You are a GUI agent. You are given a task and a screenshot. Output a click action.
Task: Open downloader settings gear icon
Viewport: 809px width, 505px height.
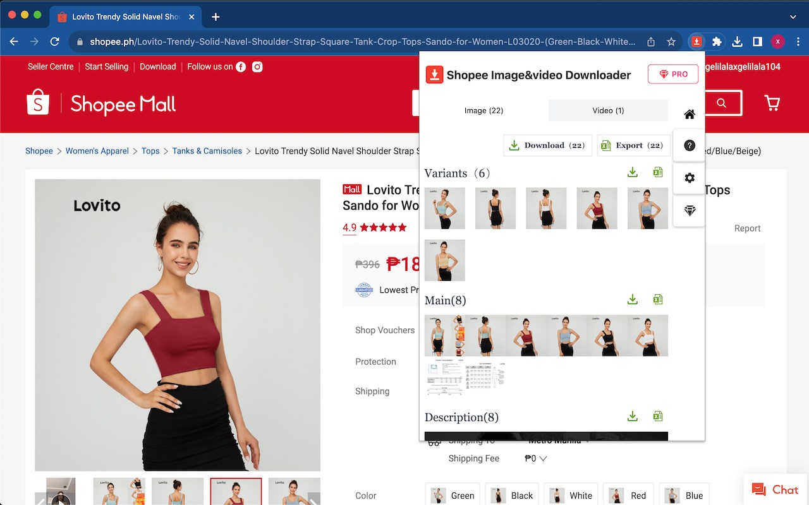point(690,178)
